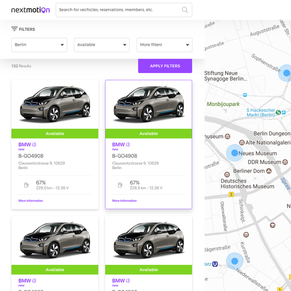Click fuel icon on highlighted card

point(120,185)
